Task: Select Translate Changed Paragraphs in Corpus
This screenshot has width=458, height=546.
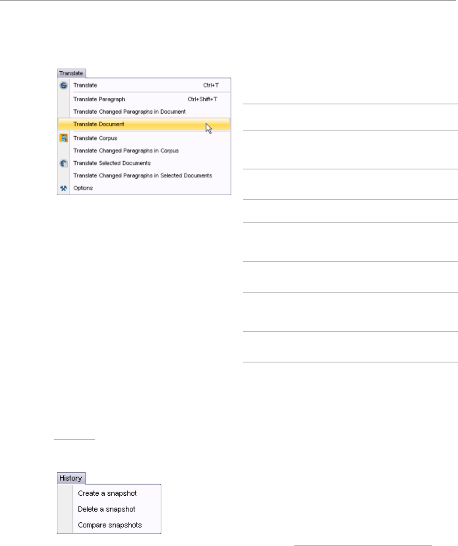Action: click(x=144, y=151)
